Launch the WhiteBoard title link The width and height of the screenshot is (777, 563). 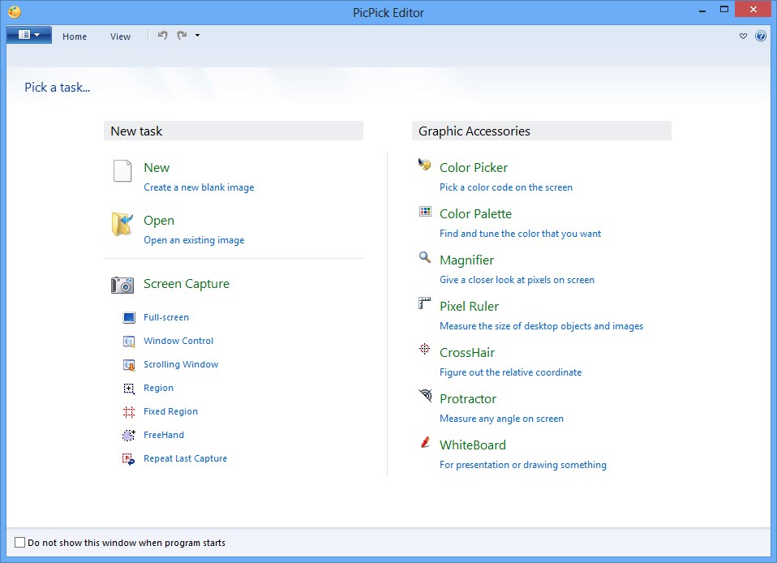473,445
